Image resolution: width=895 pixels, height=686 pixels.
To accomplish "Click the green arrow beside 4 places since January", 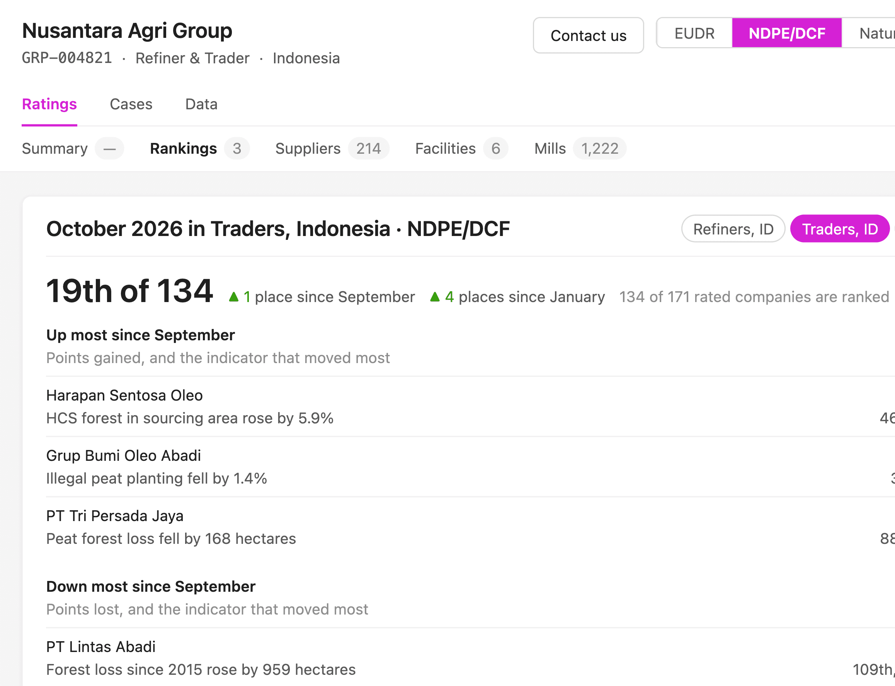I will tap(435, 297).
